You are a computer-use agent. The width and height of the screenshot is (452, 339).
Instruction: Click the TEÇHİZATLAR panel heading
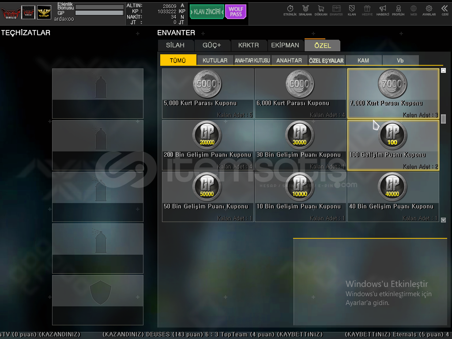[26, 33]
